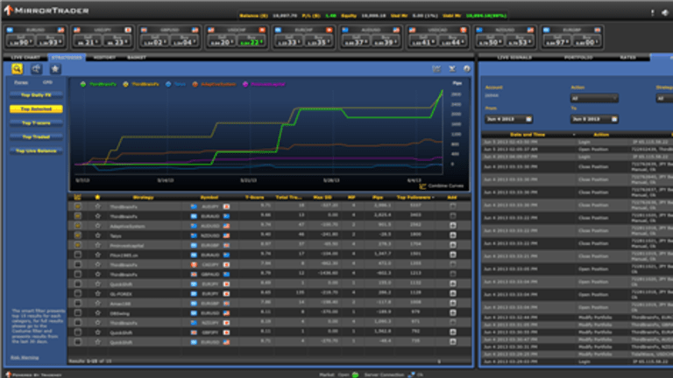
Task: Click blue Taiyo legend color marker
Action: pos(168,84)
